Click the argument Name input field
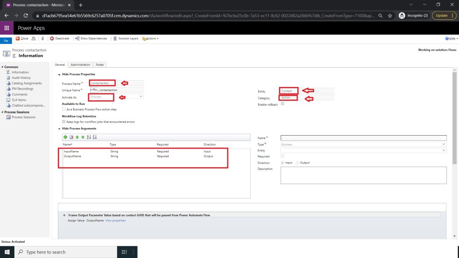The width and height of the screenshot is (459, 258). click(363, 138)
